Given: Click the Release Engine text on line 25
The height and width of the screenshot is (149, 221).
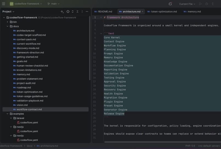Looking at the screenshot, I should pyautogui.click(x=114, y=113).
